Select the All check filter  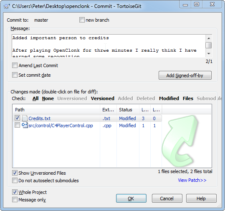tap(35, 98)
